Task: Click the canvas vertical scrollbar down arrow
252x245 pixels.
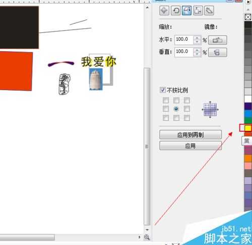Action: [x=147, y=229]
